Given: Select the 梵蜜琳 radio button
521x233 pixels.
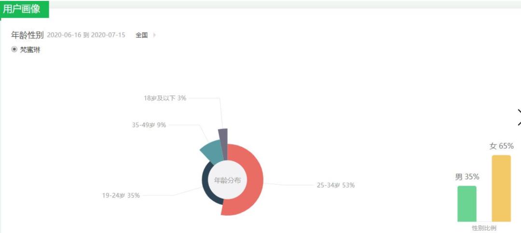Looking at the screenshot, I should 14,49.
